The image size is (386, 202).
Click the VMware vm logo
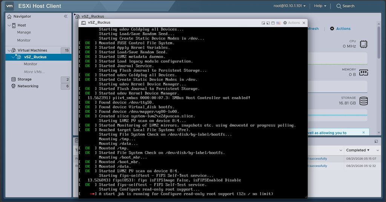click(9, 6)
